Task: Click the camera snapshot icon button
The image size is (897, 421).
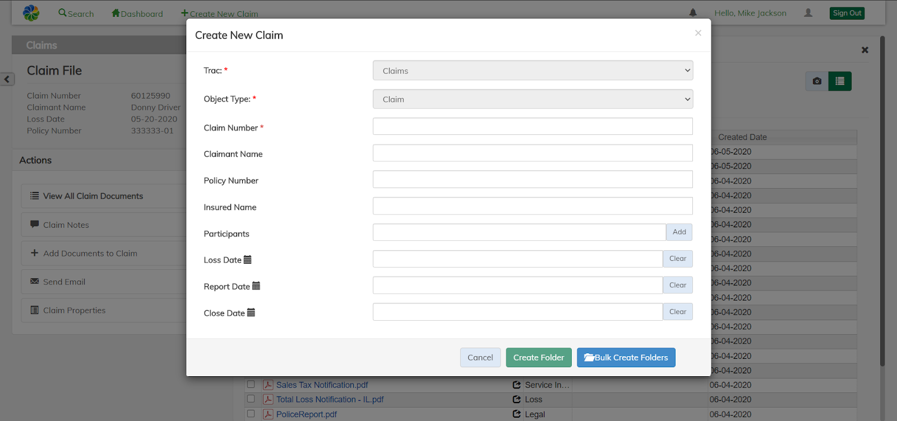Action: tap(817, 81)
